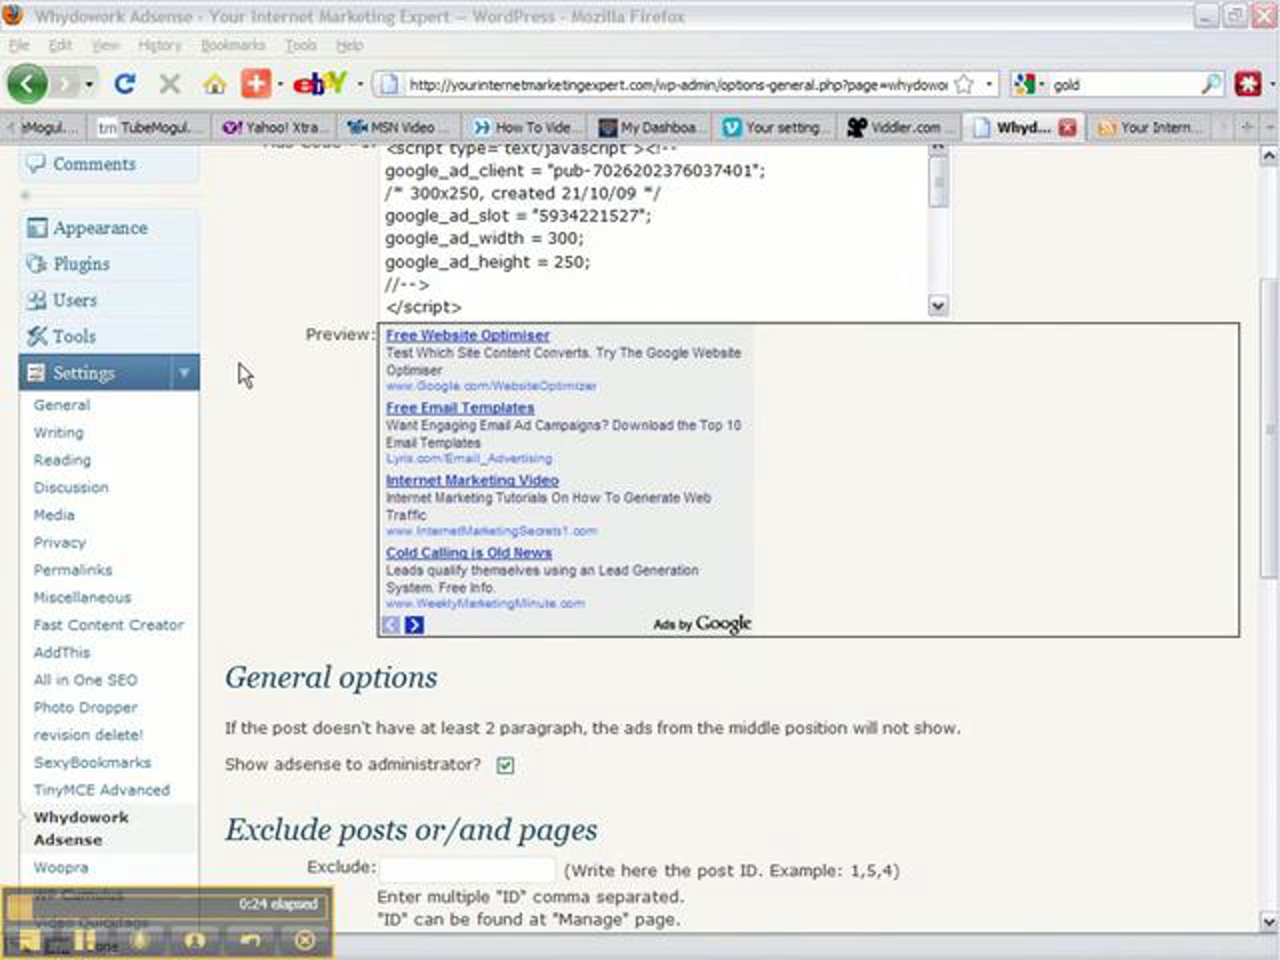Viewport: 1280px width, 960px height.
Task: Go to Permalinks settings
Action: tap(73, 570)
